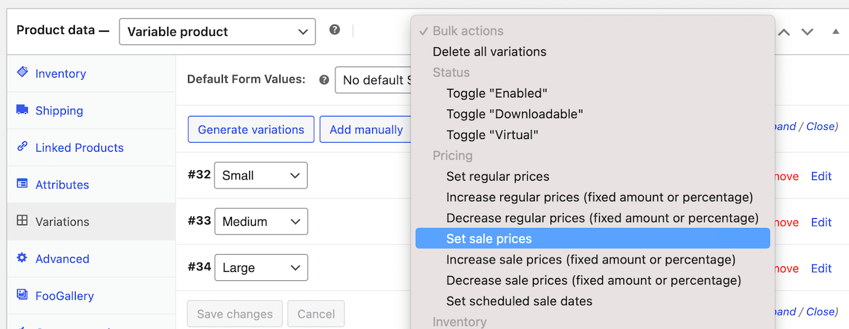Open the Variable product type dropdown
The height and width of the screenshot is (329, 849).
(x=217, y=32)
